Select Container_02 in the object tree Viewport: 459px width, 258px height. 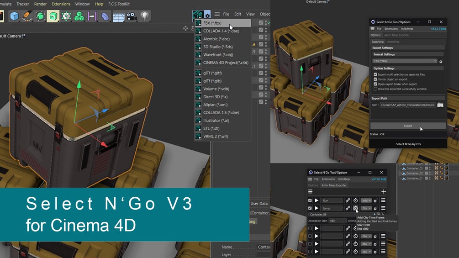414,173
